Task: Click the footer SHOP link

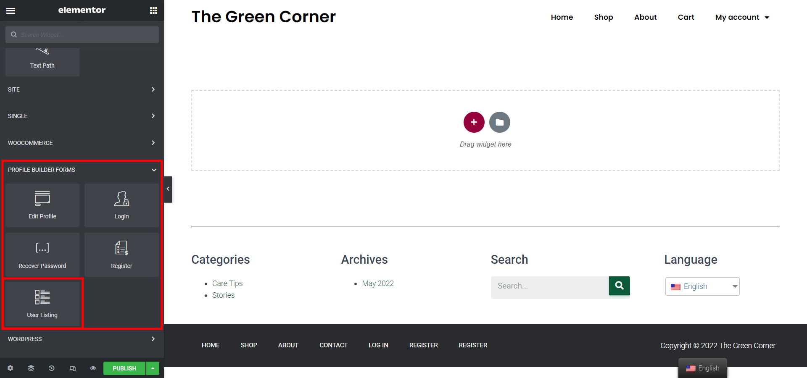Action: point(249,345)
